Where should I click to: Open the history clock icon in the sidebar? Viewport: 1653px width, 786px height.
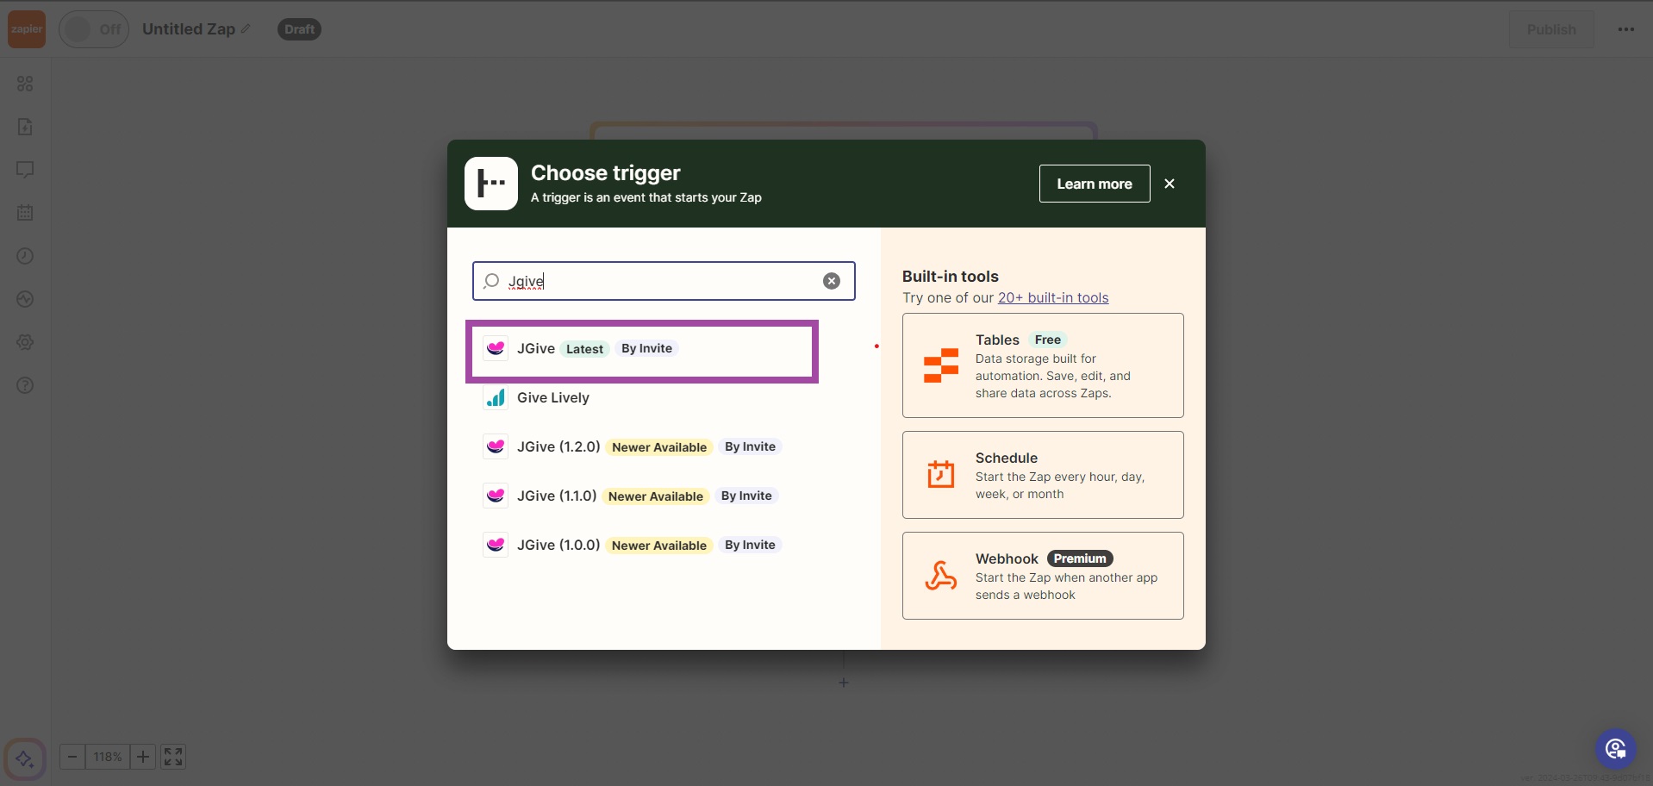click(x=25, y=256)
